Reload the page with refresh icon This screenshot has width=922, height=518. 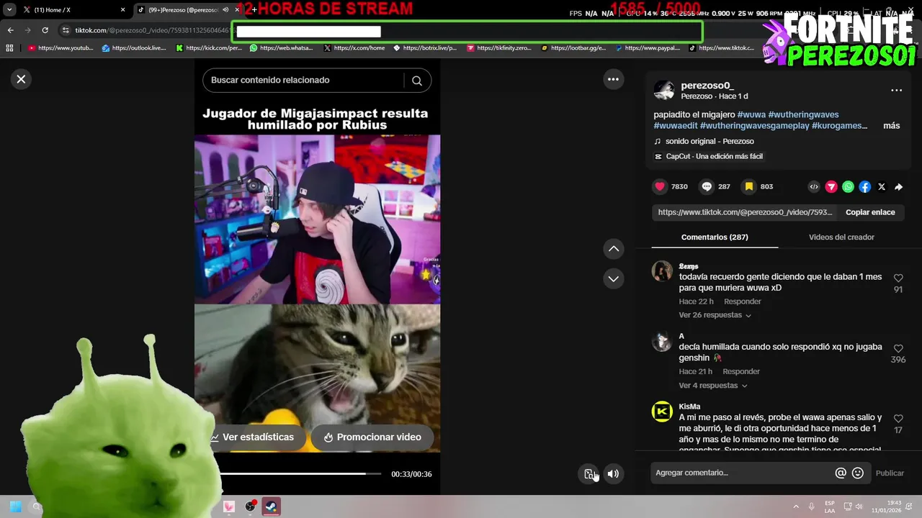click(45, 30)
